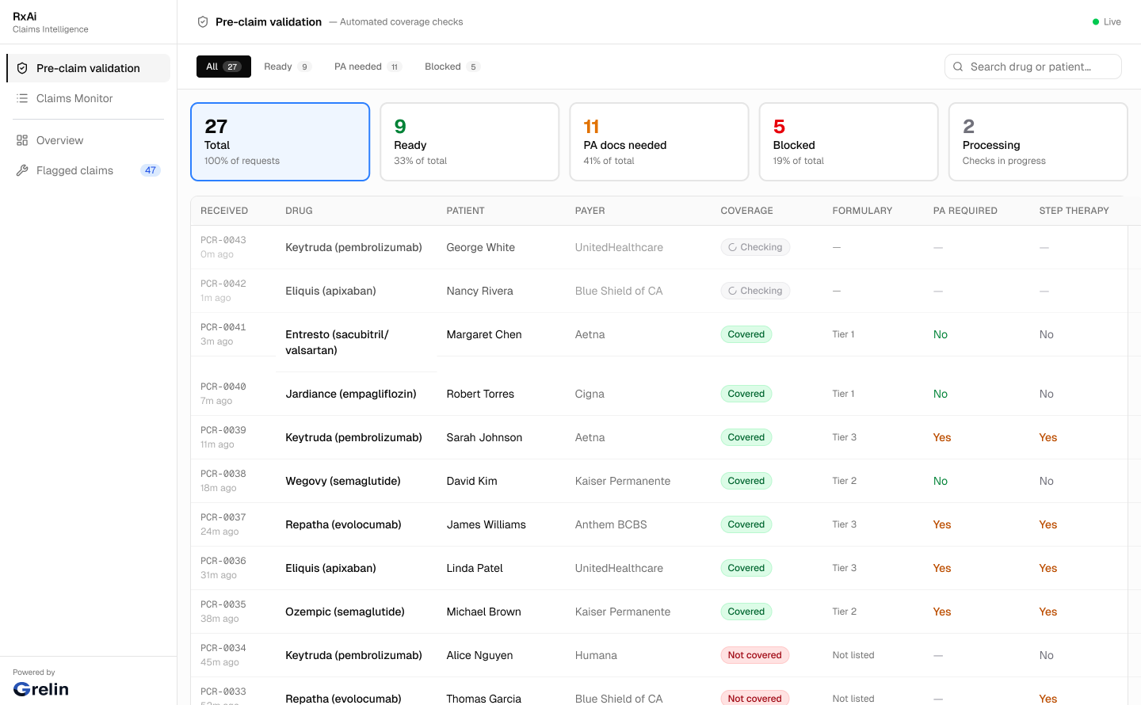Switch to the Blocked filter tab
1141x705 pixels.
click(x=452, y=67)
